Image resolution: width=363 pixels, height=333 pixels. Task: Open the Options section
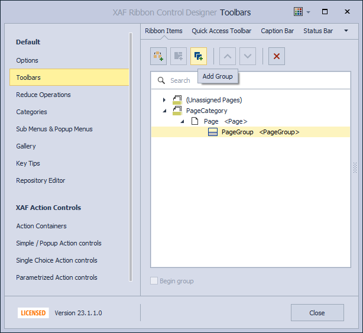27,60
